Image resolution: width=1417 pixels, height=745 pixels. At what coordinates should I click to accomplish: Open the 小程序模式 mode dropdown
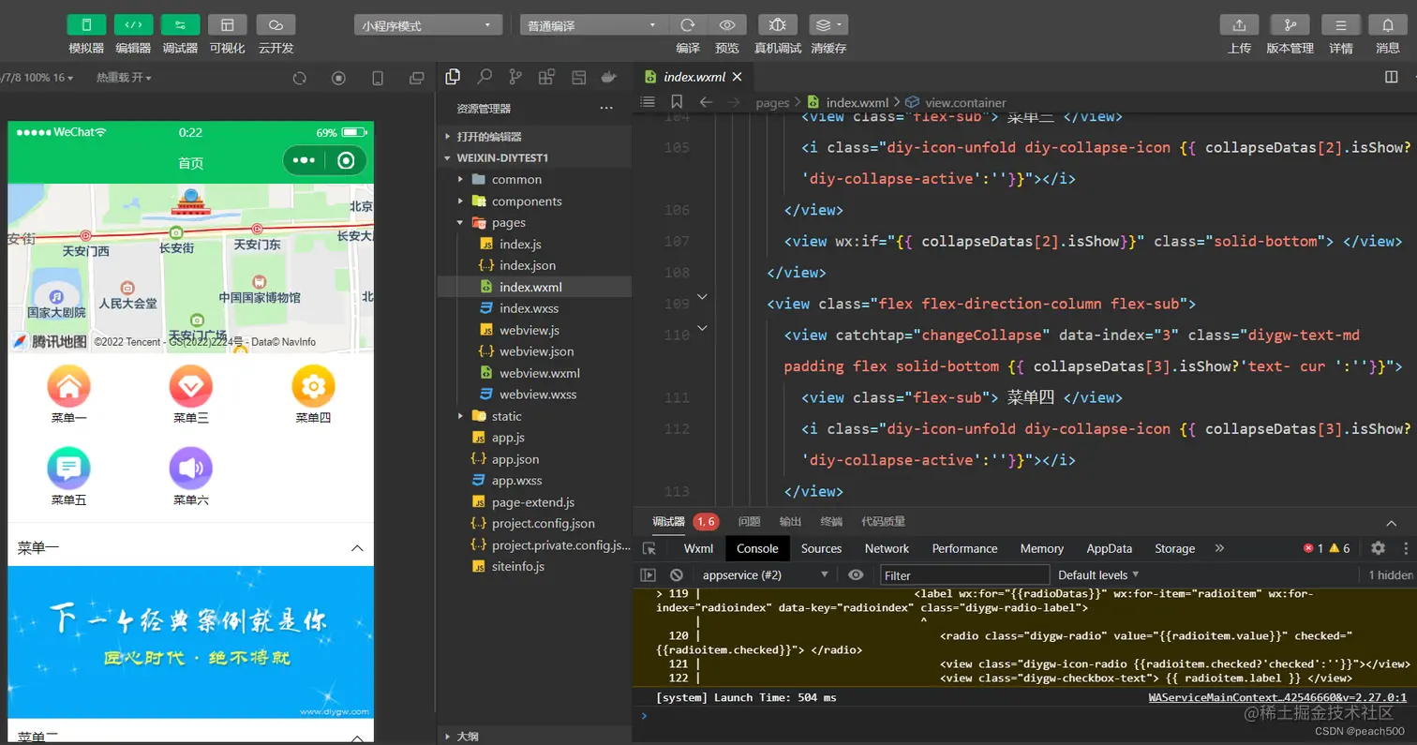(428, 25)
